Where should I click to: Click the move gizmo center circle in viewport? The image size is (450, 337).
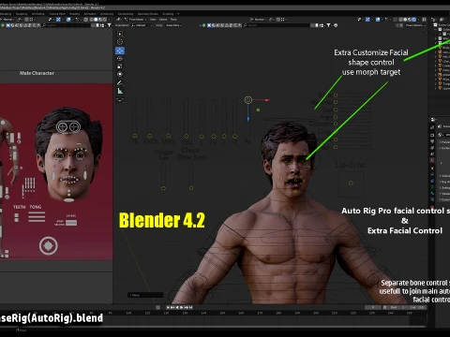pyautogui.click(x=248, y=100)
